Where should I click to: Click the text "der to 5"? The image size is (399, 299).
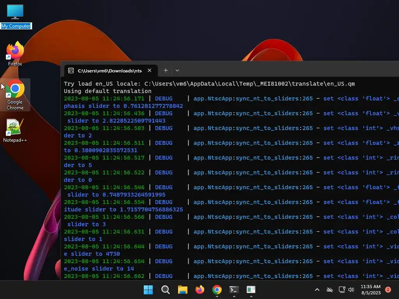point(78,165)
